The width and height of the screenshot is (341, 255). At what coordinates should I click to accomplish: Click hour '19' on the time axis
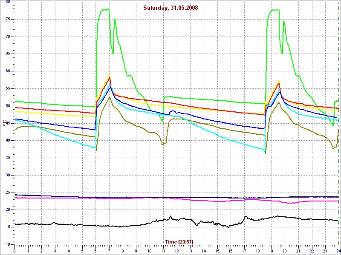pos(271,251)
